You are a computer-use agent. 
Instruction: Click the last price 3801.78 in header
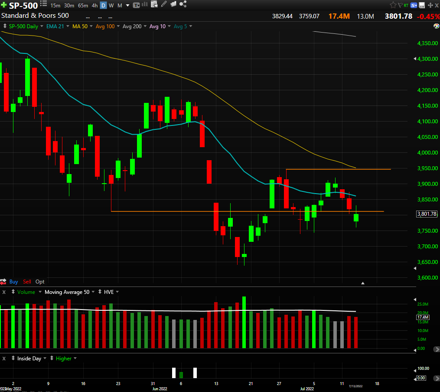[x=398, y=16]
